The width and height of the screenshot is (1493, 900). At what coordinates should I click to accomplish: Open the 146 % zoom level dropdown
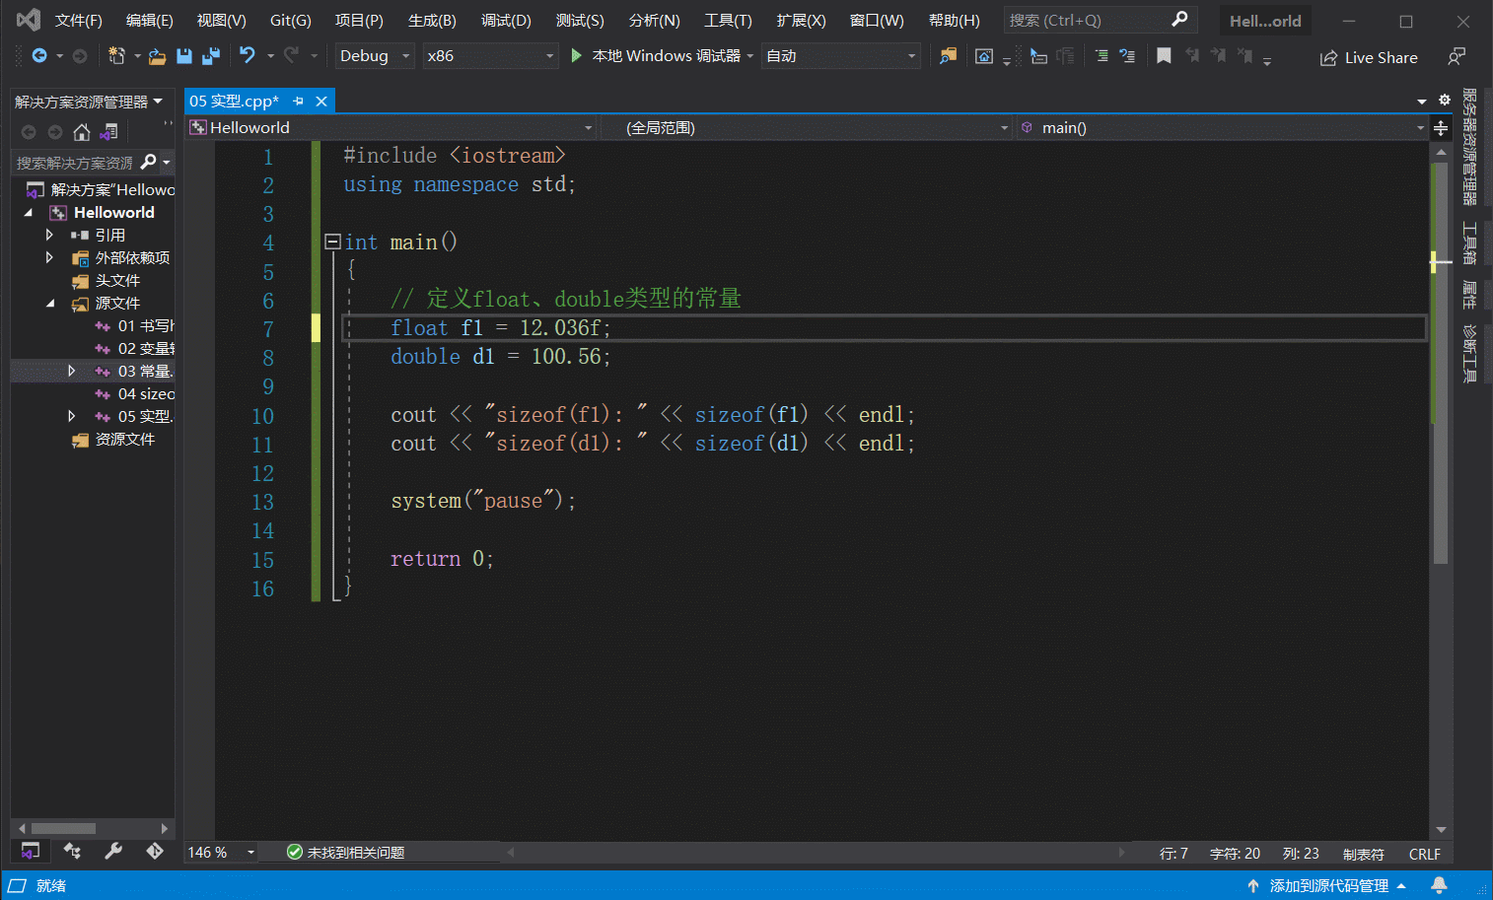coord(222,853)
